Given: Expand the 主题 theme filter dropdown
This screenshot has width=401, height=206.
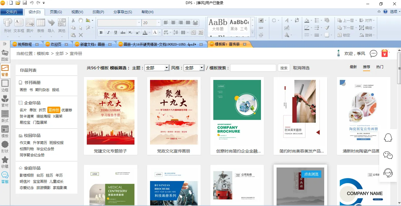Looking at the screenshot, I should tap(167, 68).
